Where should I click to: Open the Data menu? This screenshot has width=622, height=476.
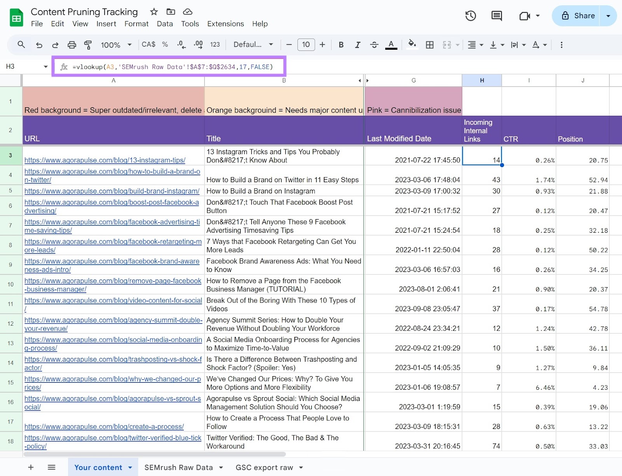pyautogui.click(x=165, y=24)
